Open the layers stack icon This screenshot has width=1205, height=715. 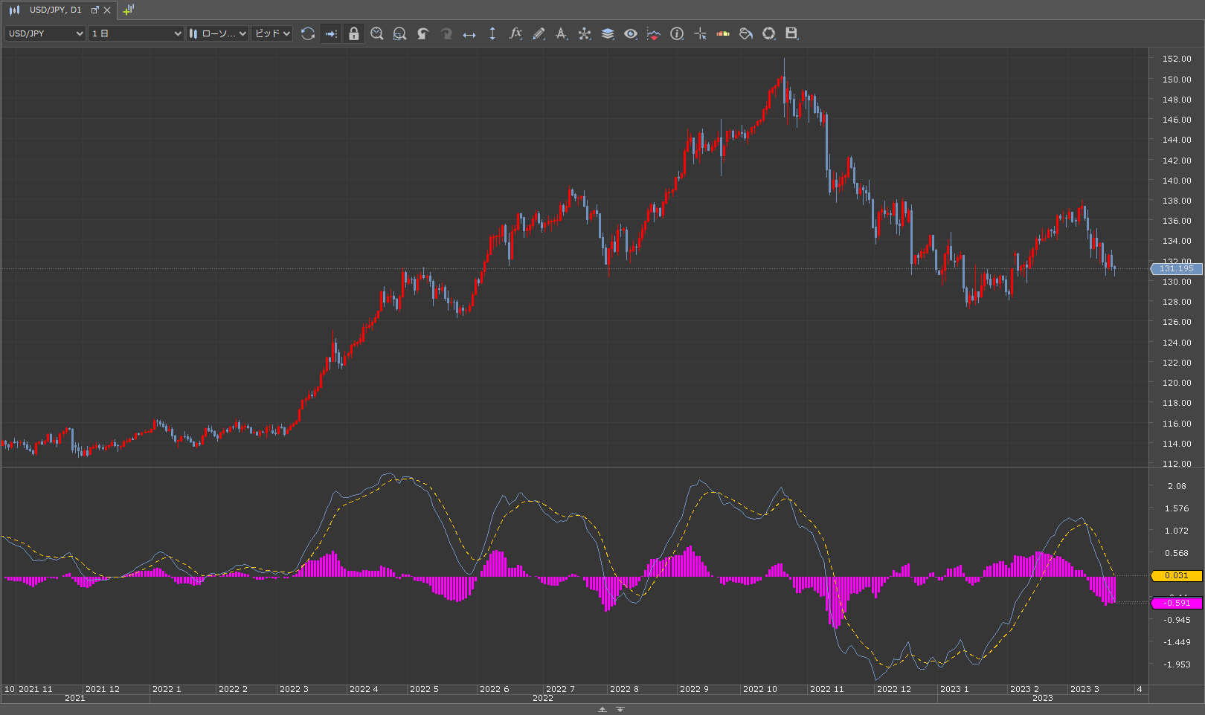pyautogui.click(x=608, y=33)
